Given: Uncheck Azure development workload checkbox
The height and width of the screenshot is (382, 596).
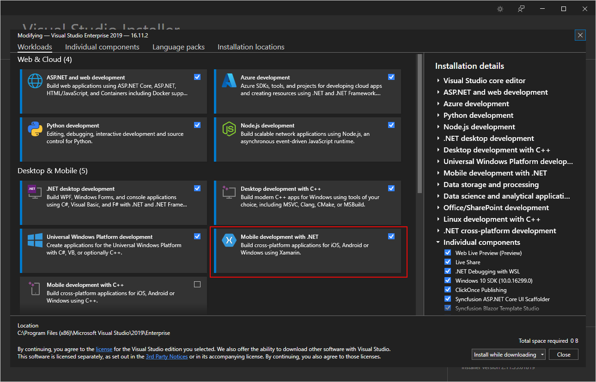Looking at the screenshot, I should [391, 77].
